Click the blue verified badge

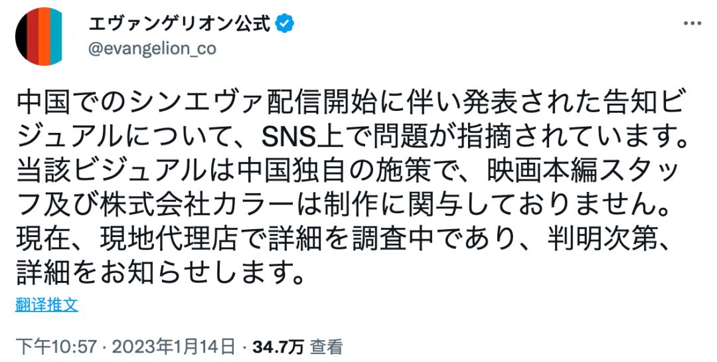(285, 23)
